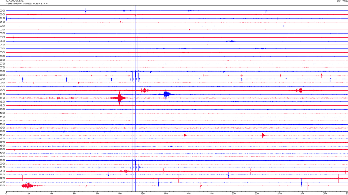The image size is (348, 195).
Task: Click the red event near 22m on 16:30 trace
Action: 263,135
